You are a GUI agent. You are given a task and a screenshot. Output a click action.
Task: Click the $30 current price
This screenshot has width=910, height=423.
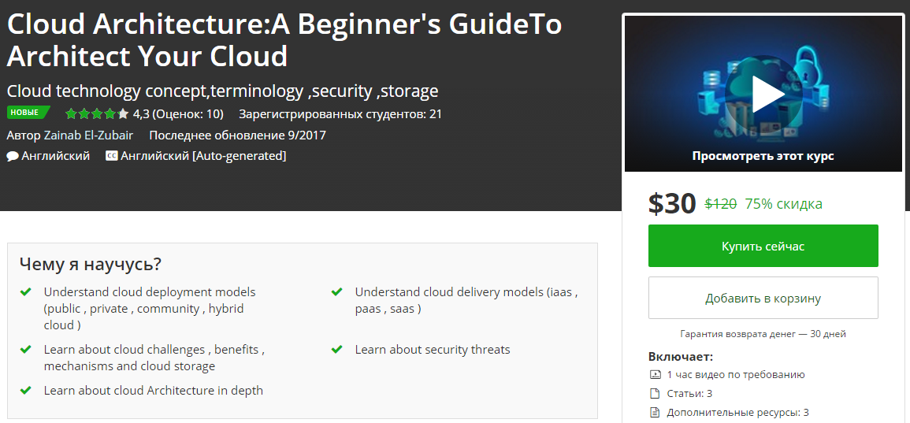coord(672,204)
